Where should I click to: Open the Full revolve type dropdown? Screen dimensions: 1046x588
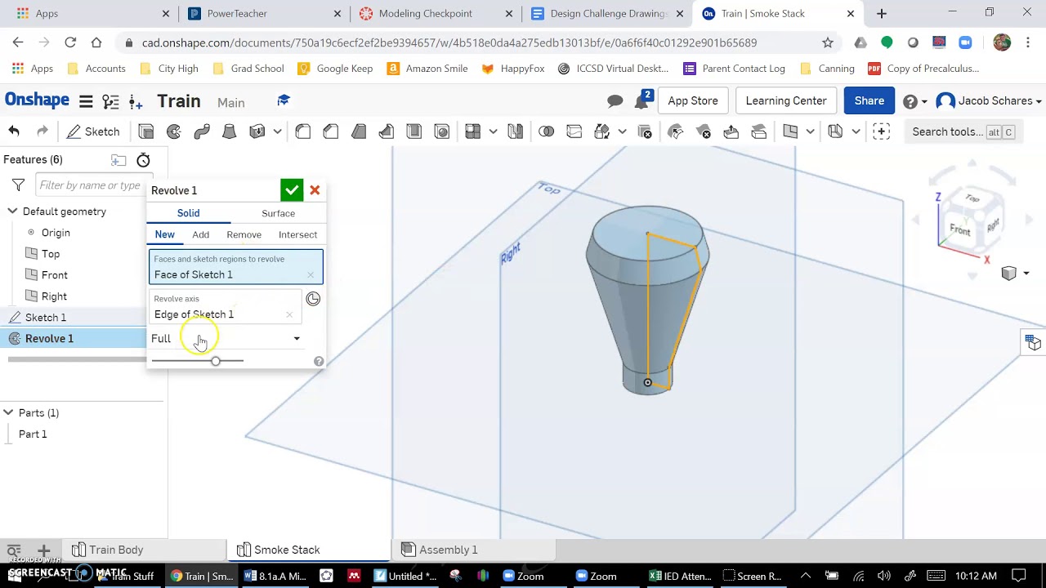[x=226, y=339]
